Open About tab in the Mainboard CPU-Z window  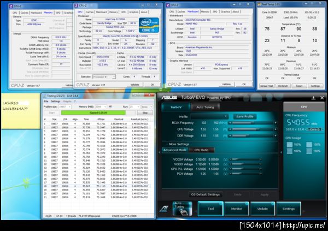coord(236,11)
